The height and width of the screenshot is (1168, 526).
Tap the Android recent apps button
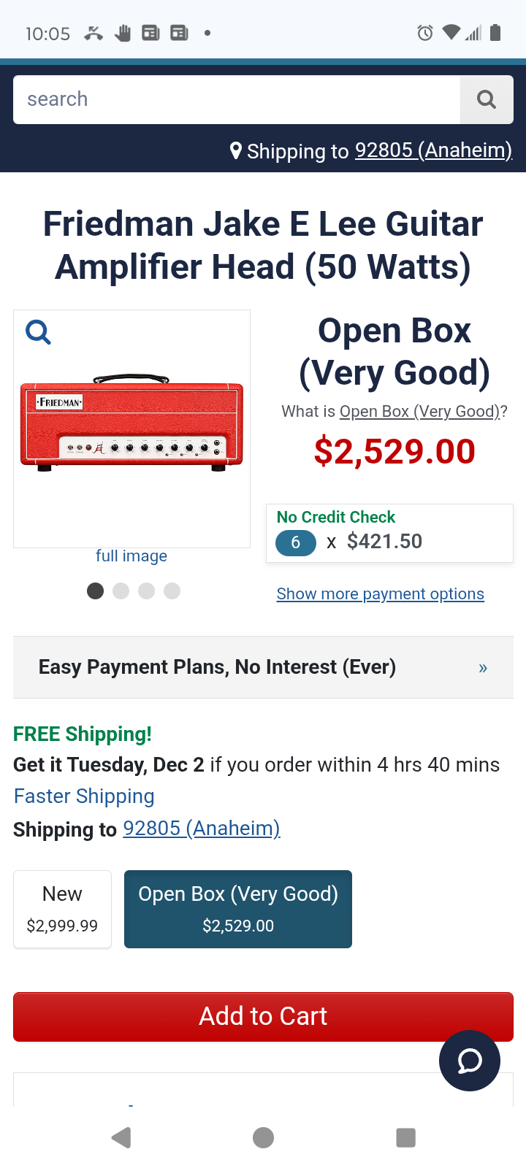pyautogui.click(x=405, y=1137)
